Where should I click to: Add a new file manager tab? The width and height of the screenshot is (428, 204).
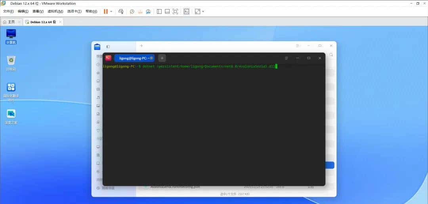coord(141,46)
